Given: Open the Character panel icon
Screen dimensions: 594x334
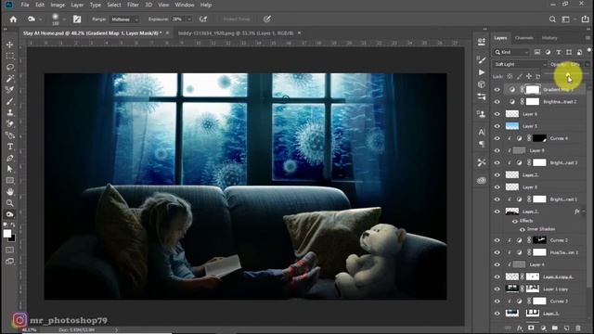Looking at the screenshot, I should click(x=482, y=132).
